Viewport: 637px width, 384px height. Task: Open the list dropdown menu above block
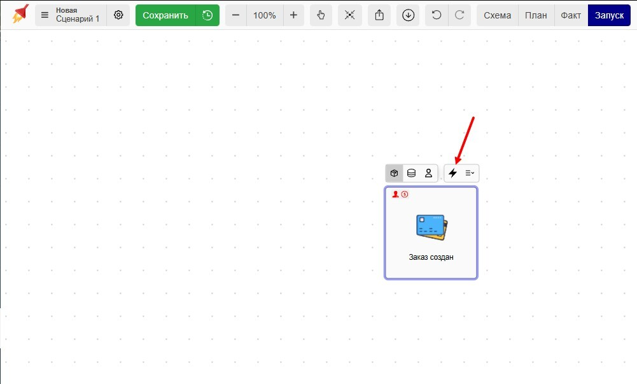tap(470, 173)
